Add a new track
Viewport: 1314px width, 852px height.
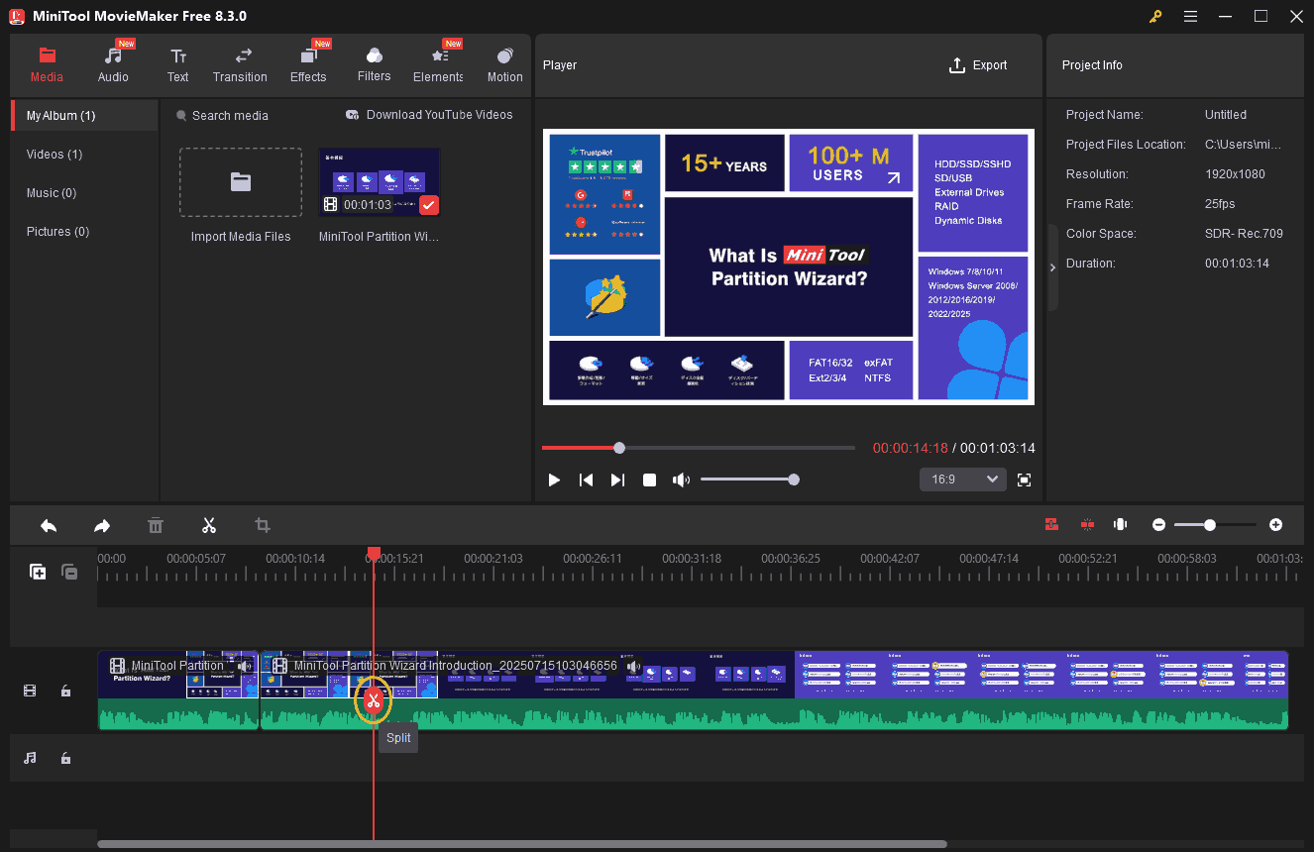[38, 572]
